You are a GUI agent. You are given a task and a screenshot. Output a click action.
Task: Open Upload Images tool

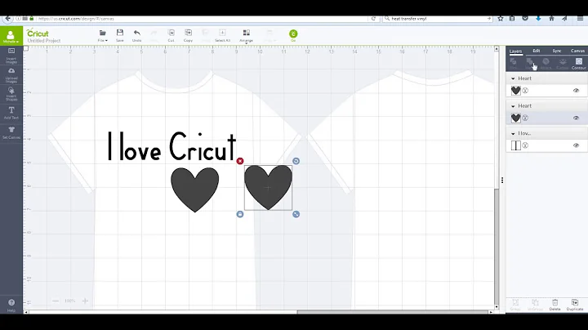(11, 75)
